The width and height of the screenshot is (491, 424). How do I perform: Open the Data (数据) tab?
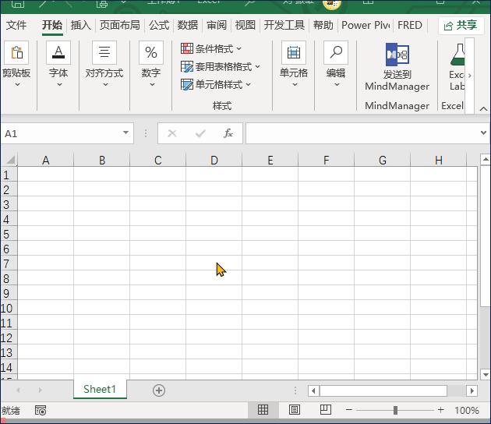point(188,25)
